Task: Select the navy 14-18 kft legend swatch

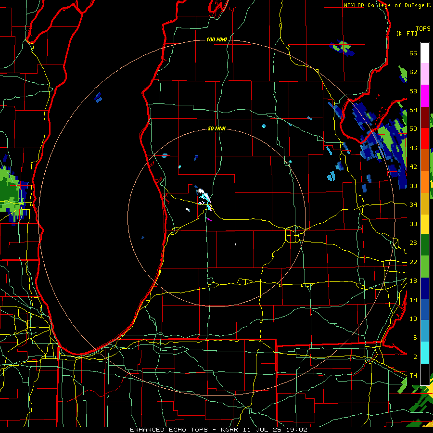Action: click(425, 288)
